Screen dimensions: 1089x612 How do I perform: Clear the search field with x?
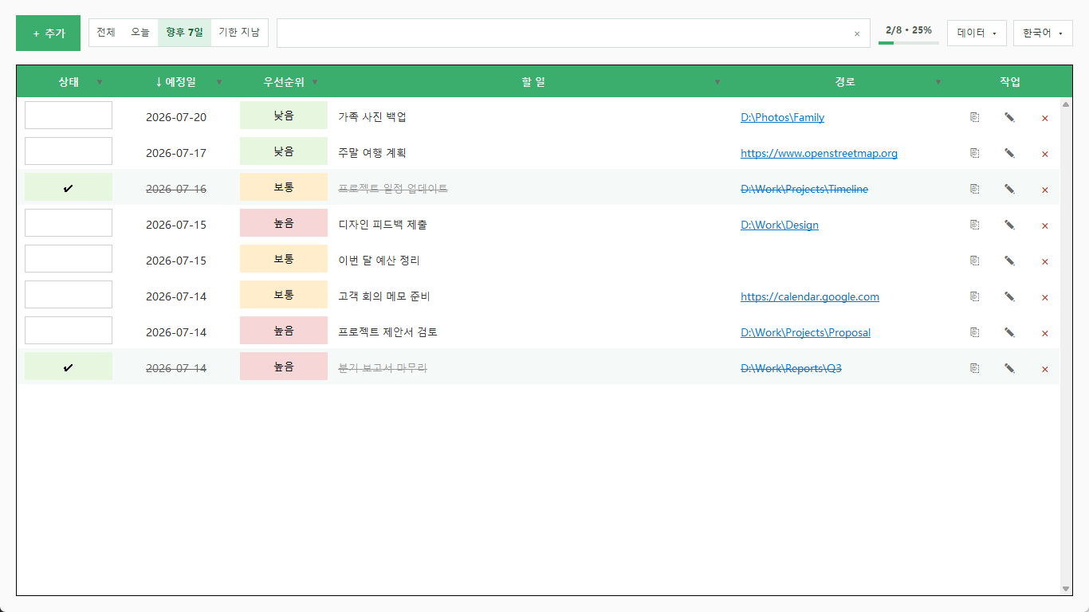pyautogui.click(x=857, y=33)
